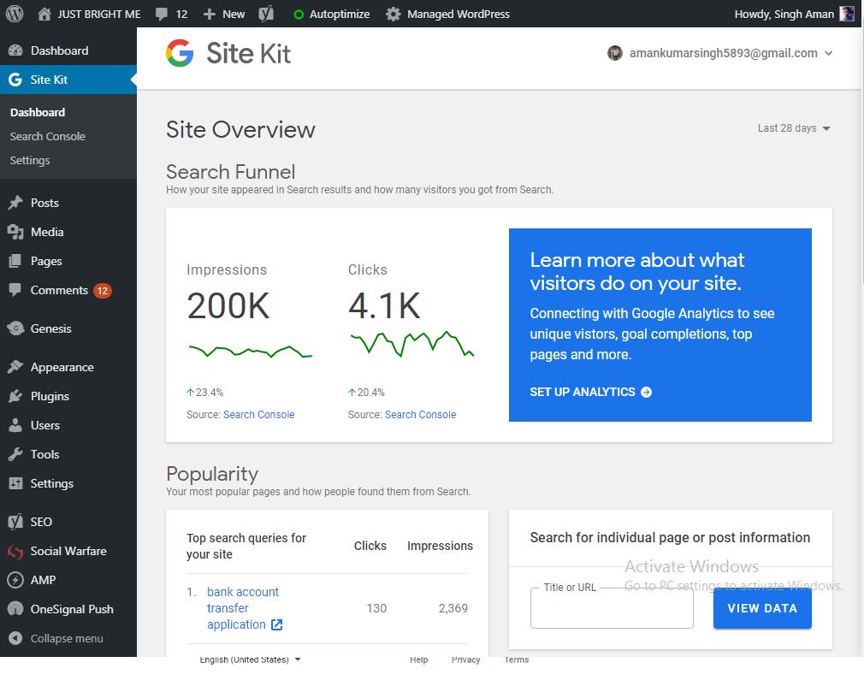Click the 200K impressions value
The width and height of the screenshot is (864, 686).
pos(228,306)
